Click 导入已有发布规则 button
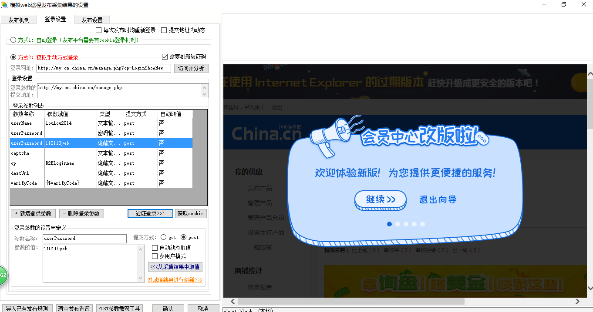The width and height of the screenshot is (593, 312). click(x=27, y=309)
